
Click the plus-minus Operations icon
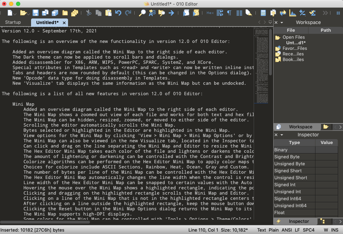click(x=302, y=13)
